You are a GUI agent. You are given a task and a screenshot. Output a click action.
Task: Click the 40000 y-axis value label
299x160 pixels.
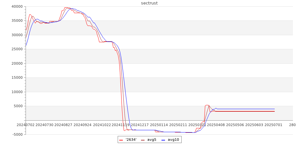tap(17, 6)
